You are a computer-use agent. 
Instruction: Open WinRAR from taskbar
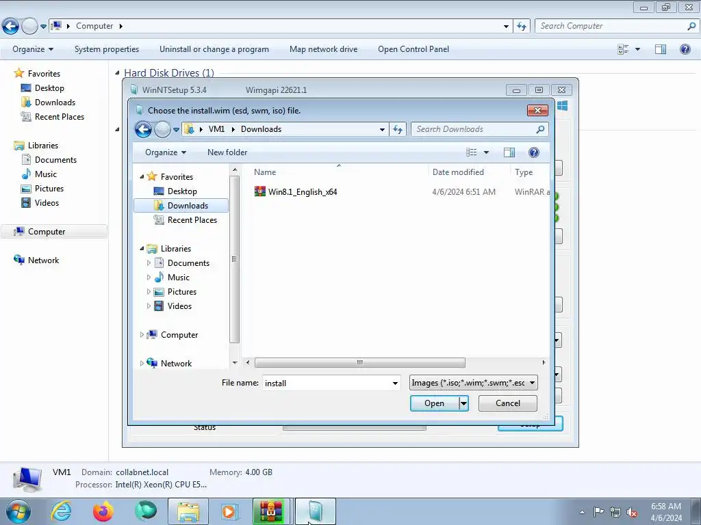pyautogui.click(x=271, y=511)
